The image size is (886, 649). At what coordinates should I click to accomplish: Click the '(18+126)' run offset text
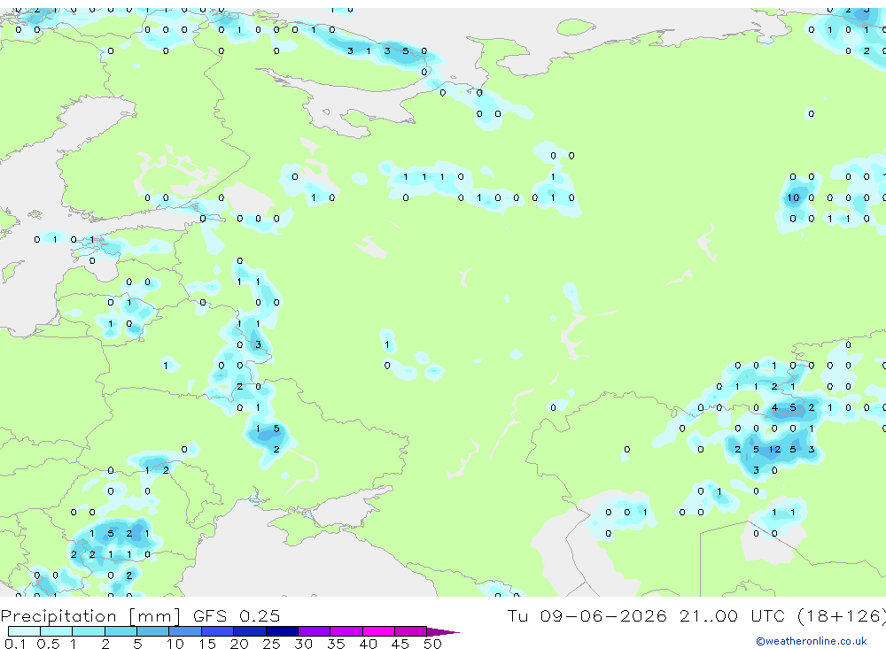coord(841,615)
